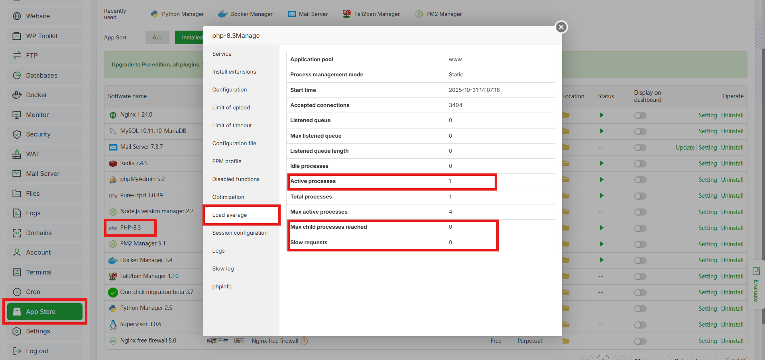Toggle dashboard display for Nginx 1.24.0

coord(640,115)
